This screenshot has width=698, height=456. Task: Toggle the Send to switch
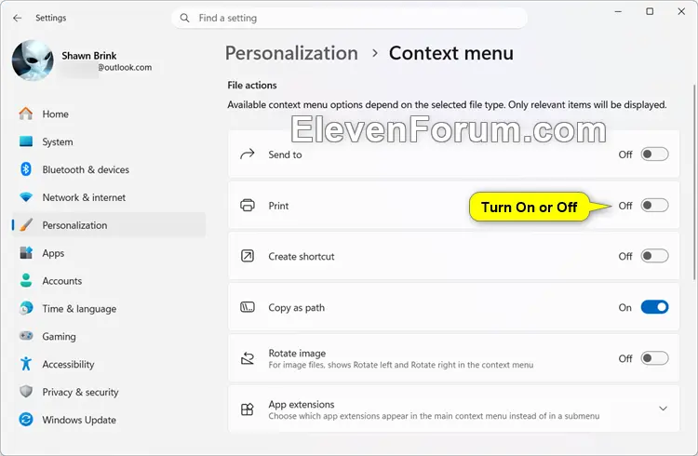click(654, 154)
